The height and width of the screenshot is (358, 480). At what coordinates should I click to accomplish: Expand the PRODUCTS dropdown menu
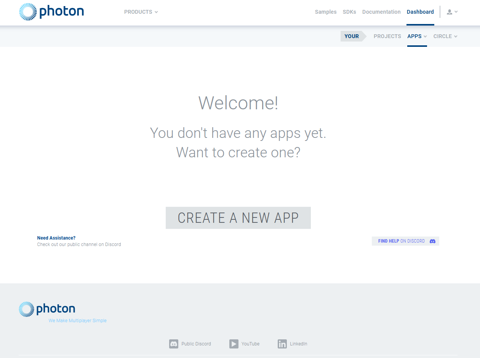141,12
